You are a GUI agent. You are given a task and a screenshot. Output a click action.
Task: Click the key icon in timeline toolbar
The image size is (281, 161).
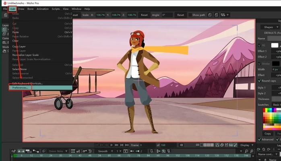pyautogui.click(x=85, y=151)
